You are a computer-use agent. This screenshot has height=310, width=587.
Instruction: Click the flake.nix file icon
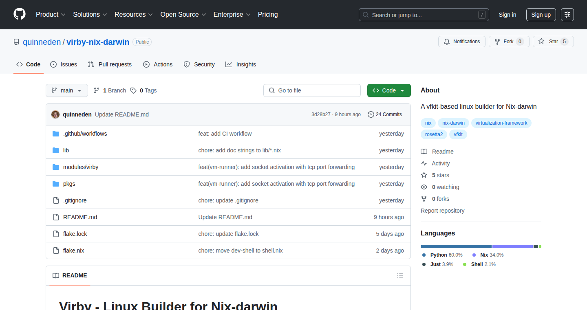tap(56, 251)
